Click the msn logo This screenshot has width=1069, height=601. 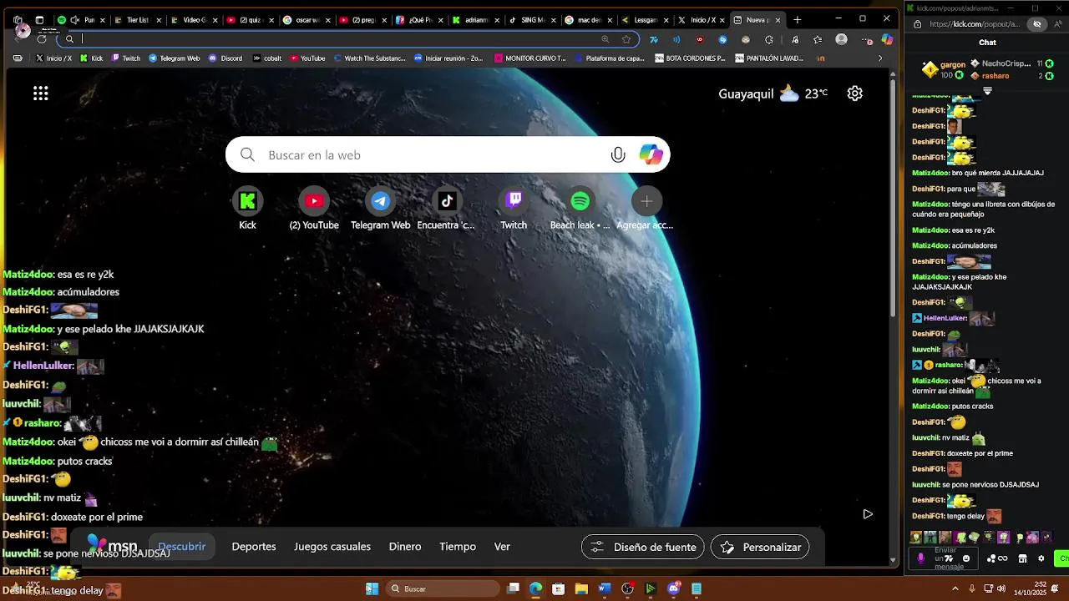coord(112,547)
